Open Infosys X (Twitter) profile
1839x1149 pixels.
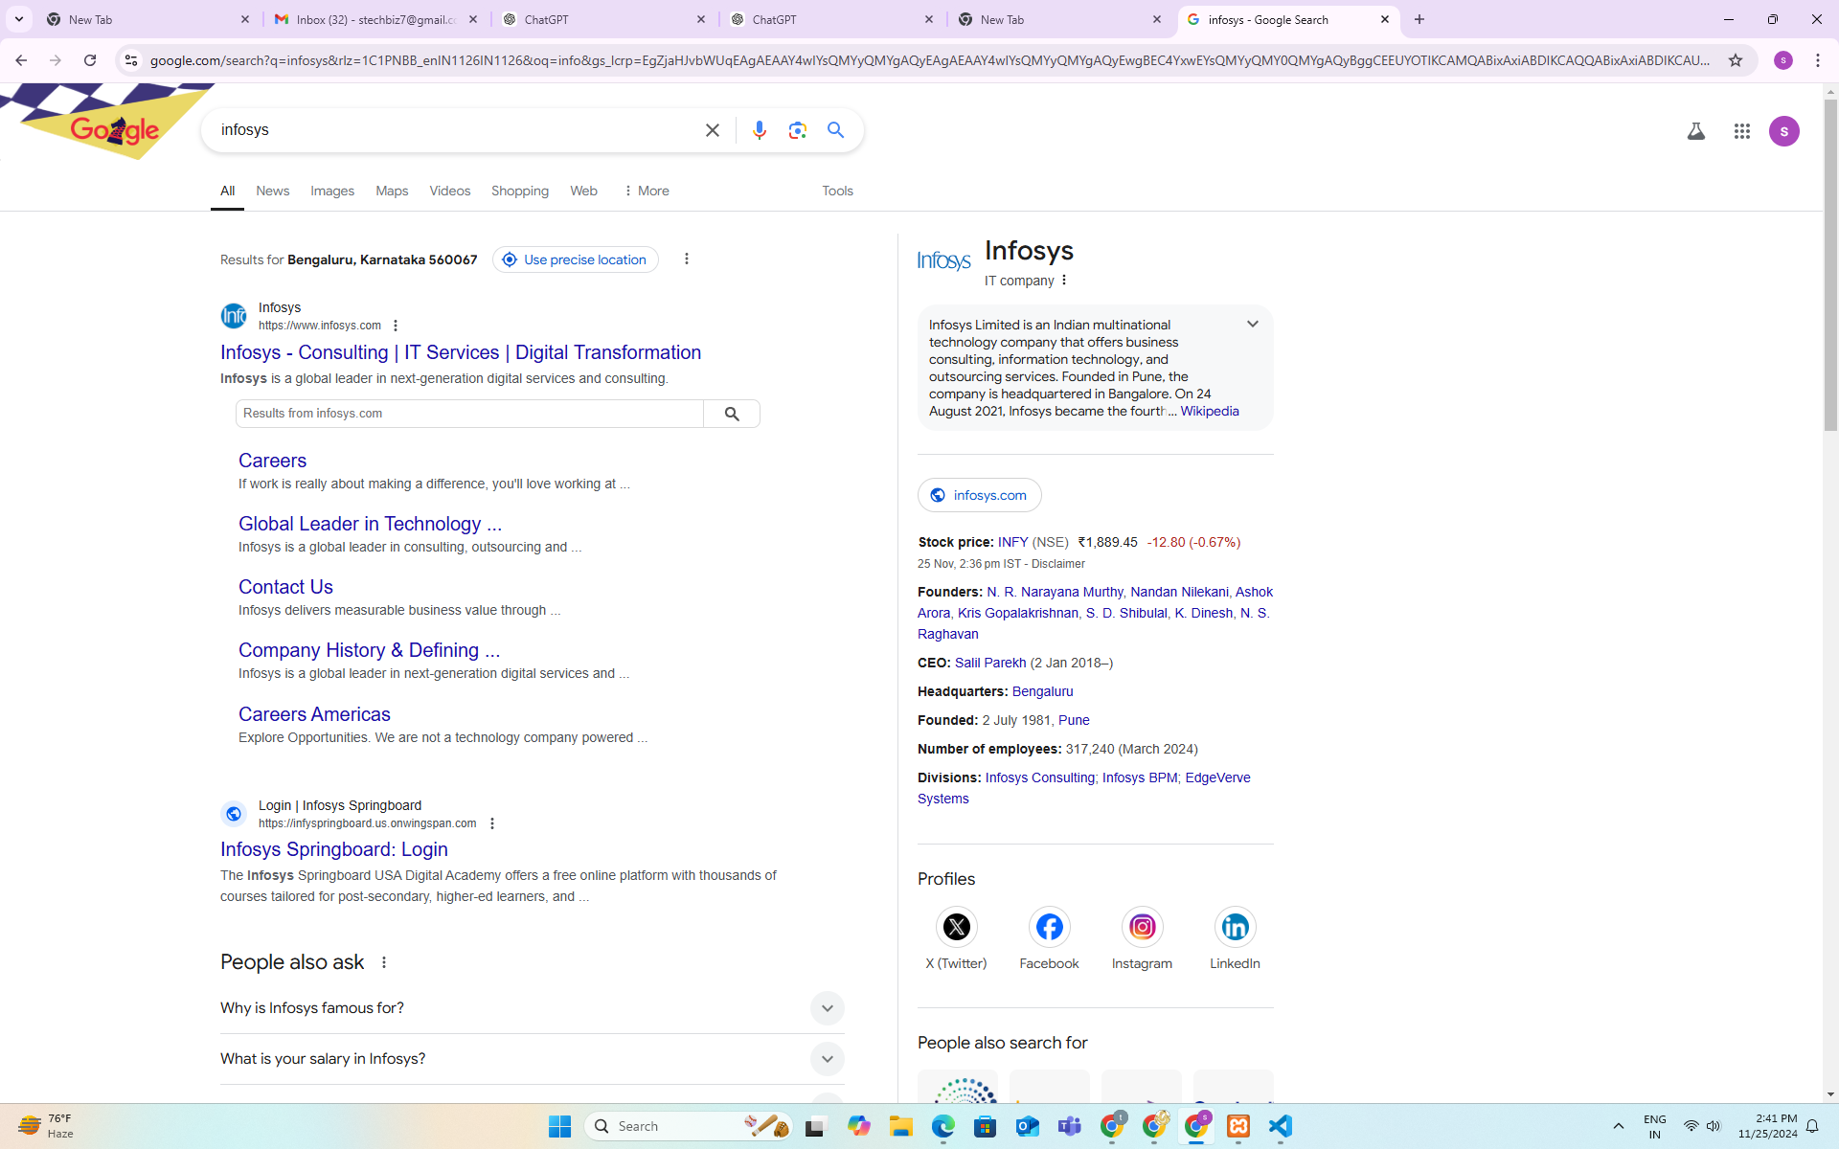(956, 927)
